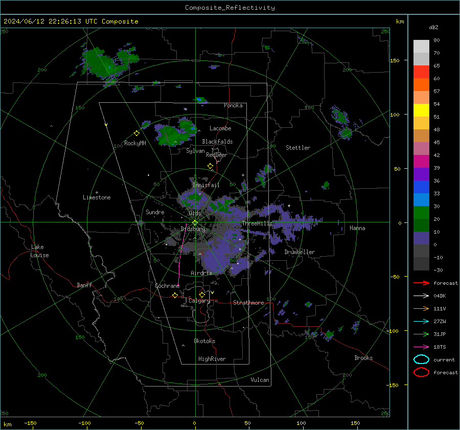Screen dimensions: 460x430
Task: Click the purple 39 to 36 dBZ swatch
Action: pyautogui.click(x=421, y=174)
